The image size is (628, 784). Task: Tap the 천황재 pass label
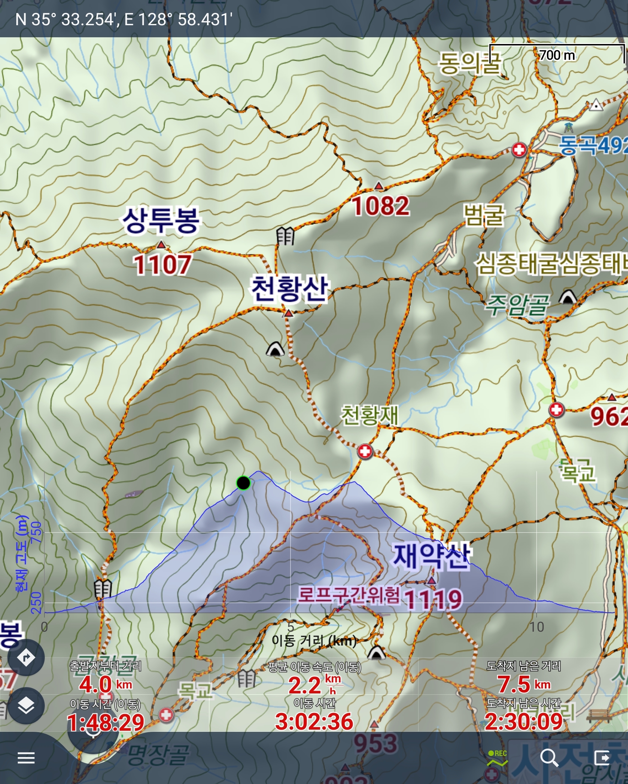[369, 415]
